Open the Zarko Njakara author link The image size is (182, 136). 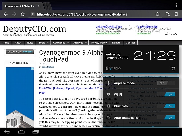(48, 67)
